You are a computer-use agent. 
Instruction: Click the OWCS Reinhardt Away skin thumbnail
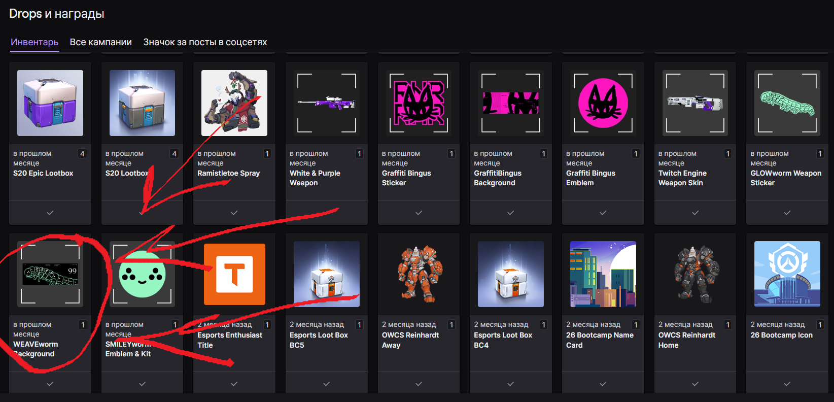click(419, 274)
